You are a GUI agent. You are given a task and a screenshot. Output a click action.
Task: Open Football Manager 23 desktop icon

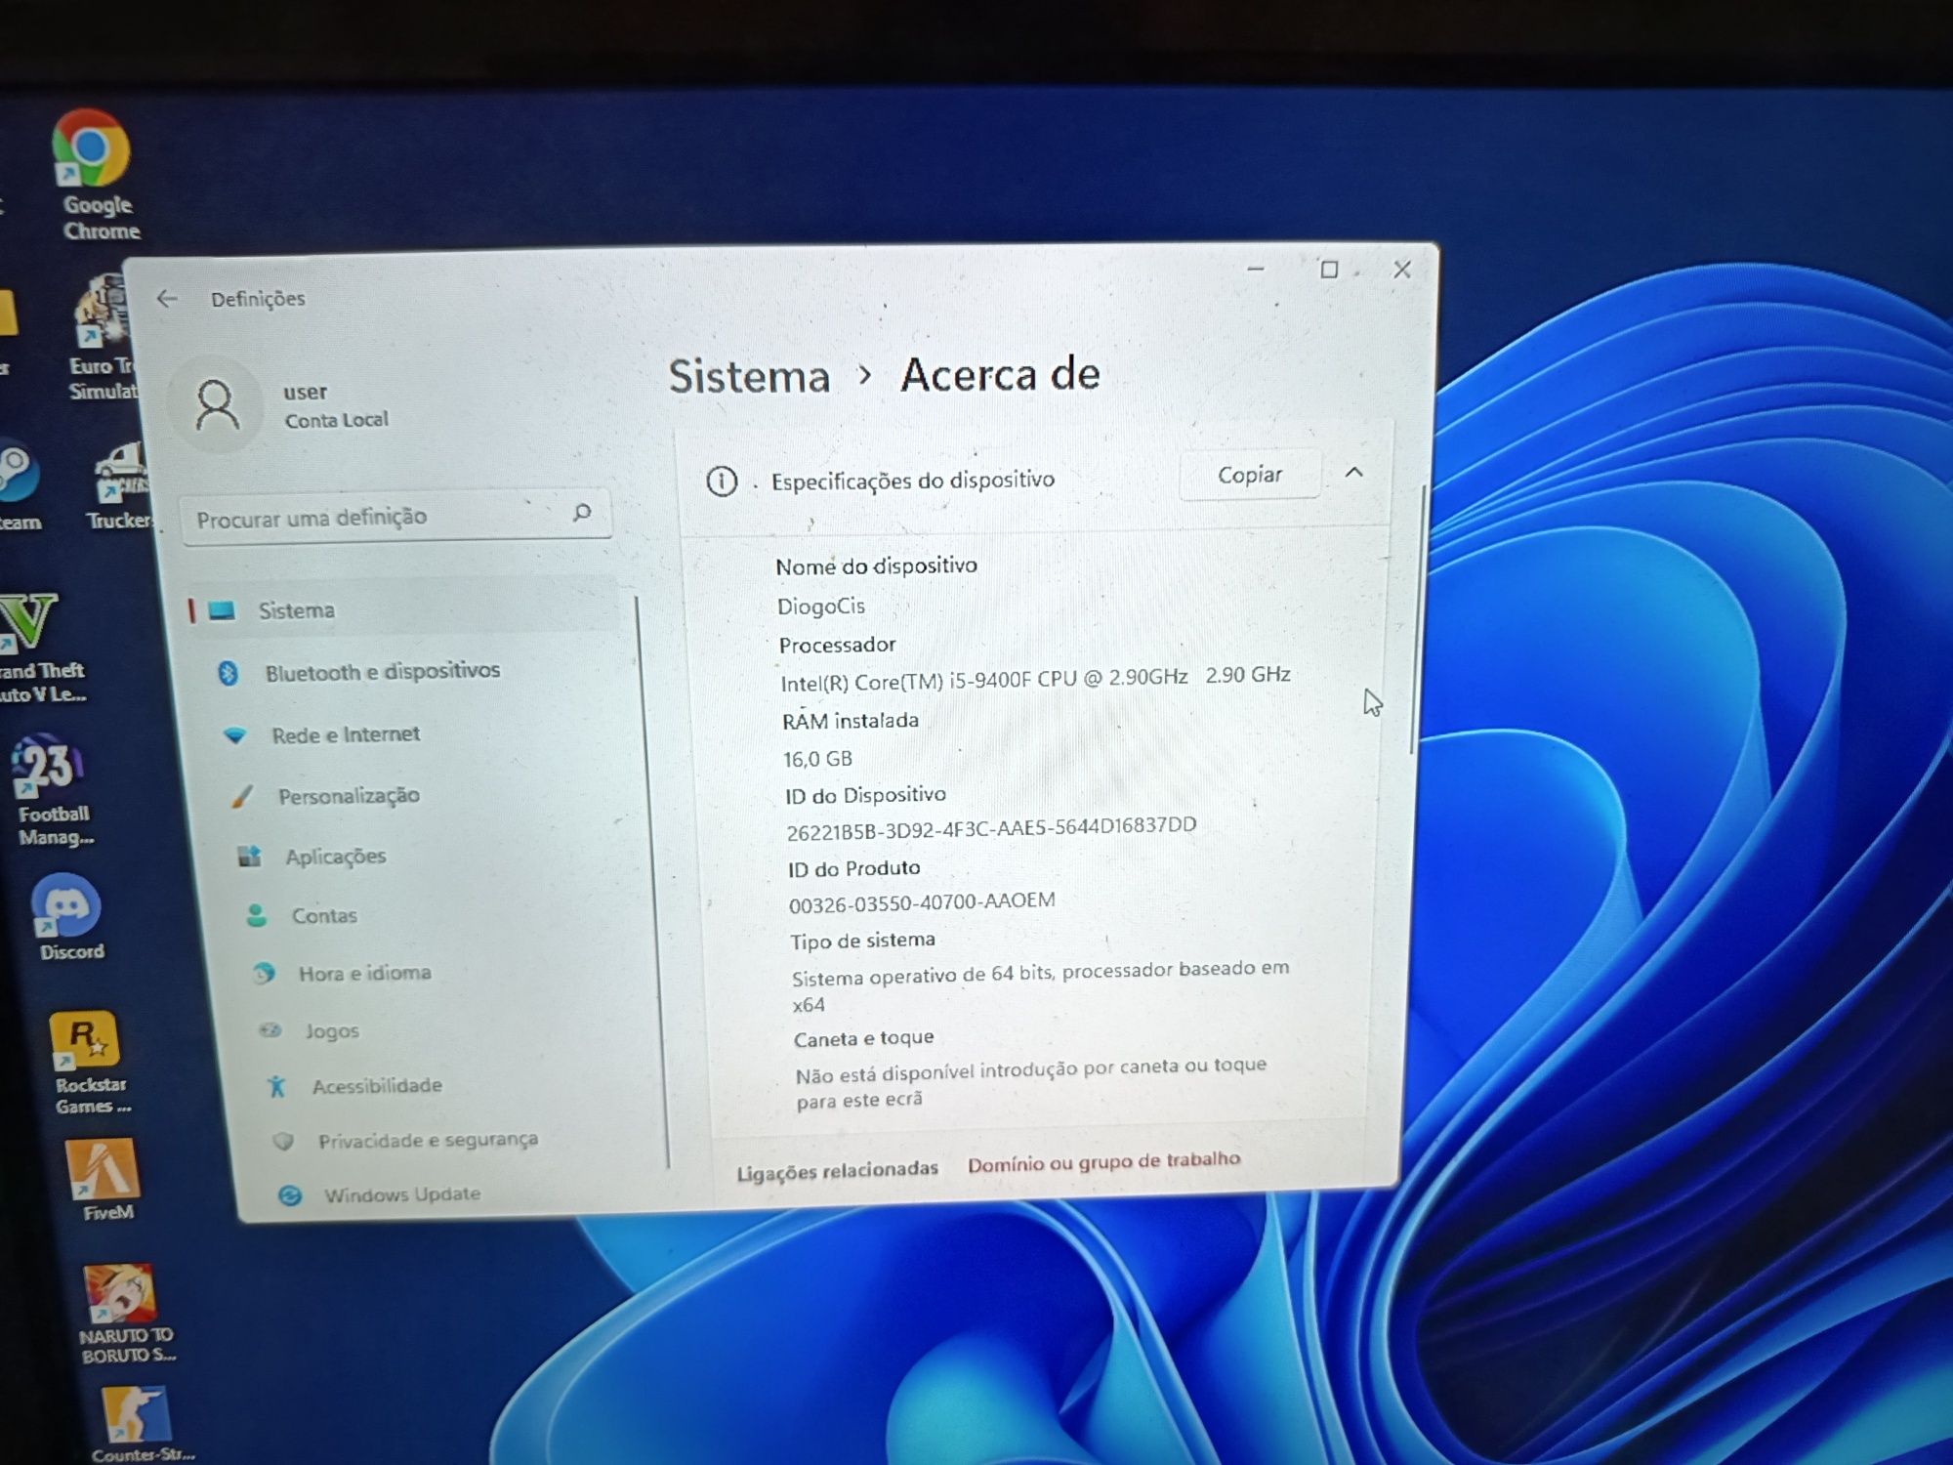click(51, 789)
